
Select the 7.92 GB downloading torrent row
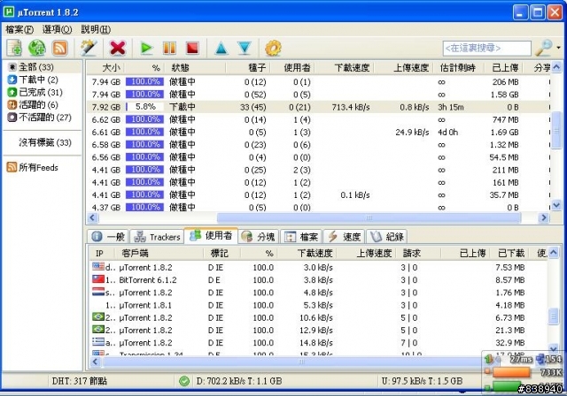(x=318, y=107)
